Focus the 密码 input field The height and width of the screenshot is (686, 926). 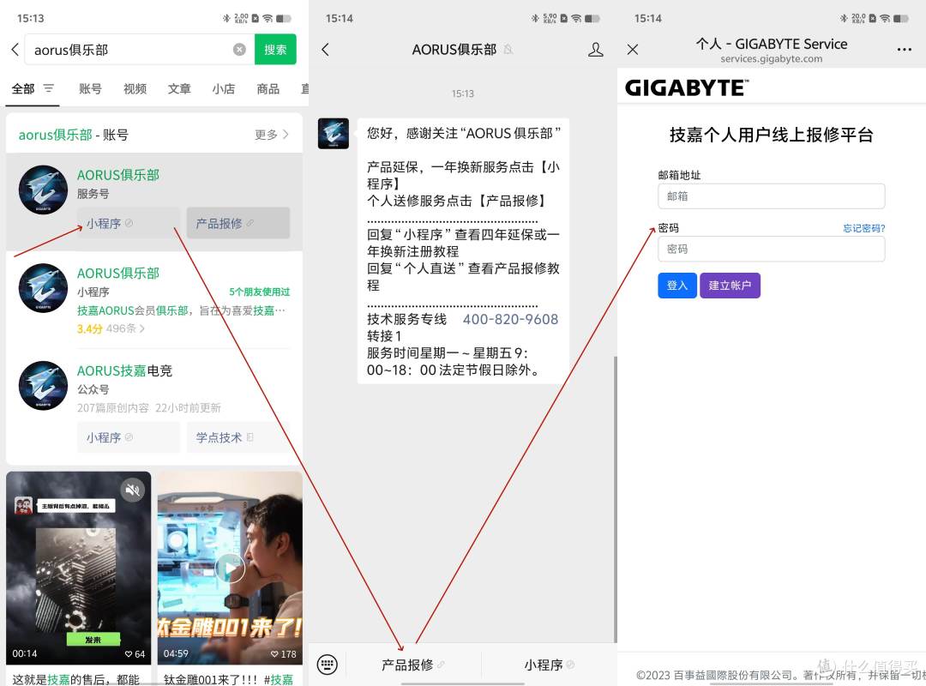tap(772, 249)
